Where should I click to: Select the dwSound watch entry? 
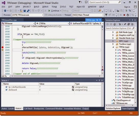pyautogui.click(x=13, y=90)
